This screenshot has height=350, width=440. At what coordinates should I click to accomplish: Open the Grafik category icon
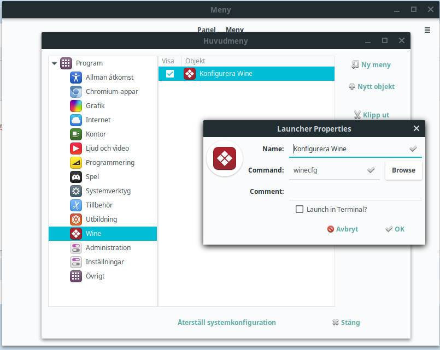point(76,106)
